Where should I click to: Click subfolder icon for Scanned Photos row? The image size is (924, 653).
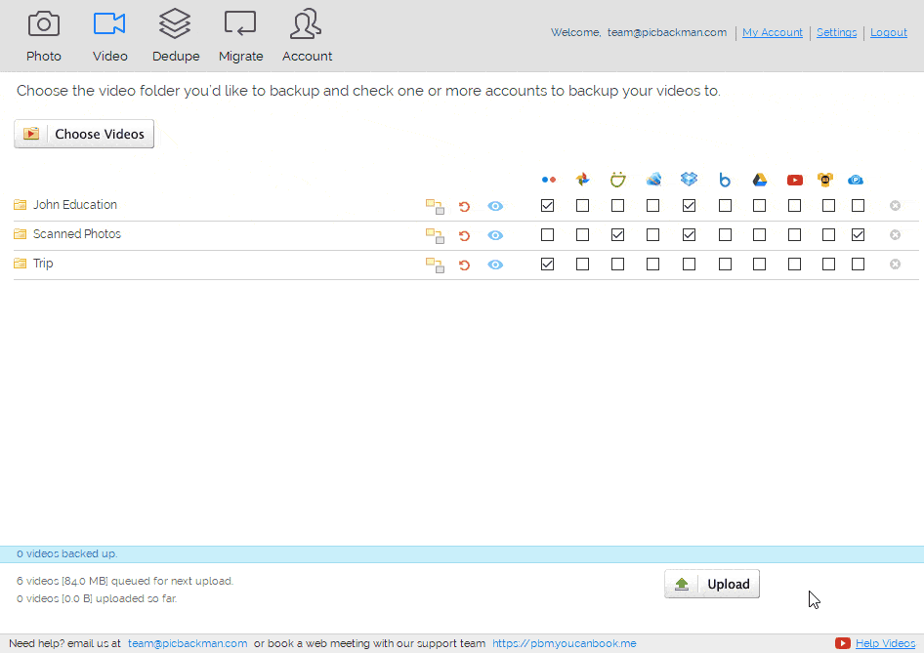pyautogui.click(x=435, y=235)
